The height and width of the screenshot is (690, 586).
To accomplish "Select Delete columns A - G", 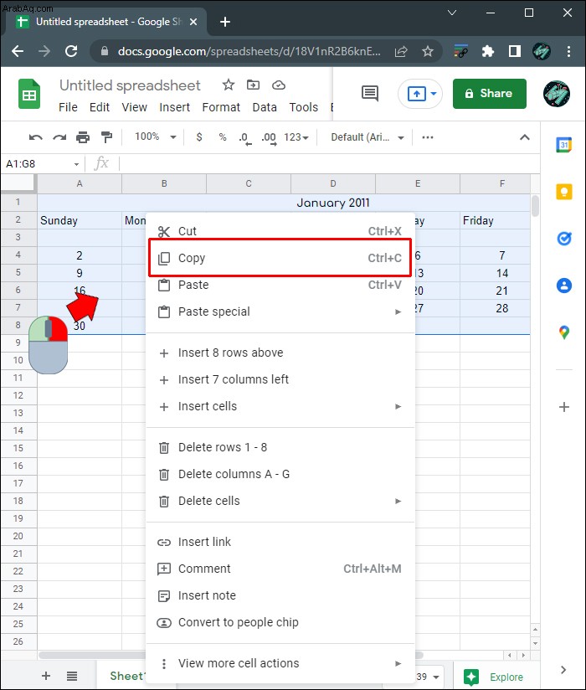I will [280, 474].
